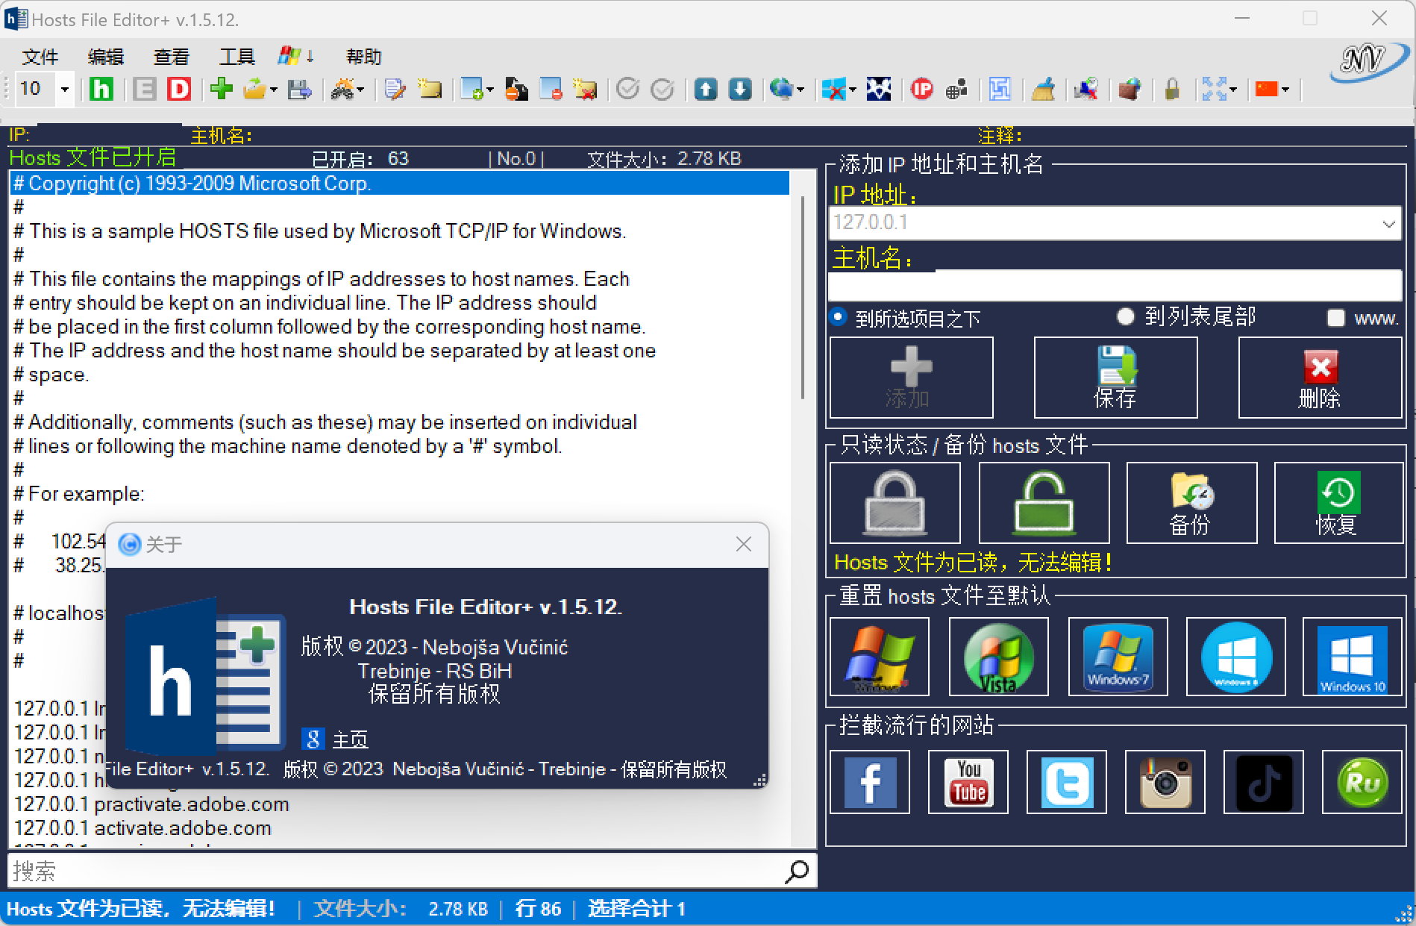The height and width of the screenshot is (926, 1416).
Task: Click the 删除 delete button
Action: pyautogui.click(x=1321, y=378)
